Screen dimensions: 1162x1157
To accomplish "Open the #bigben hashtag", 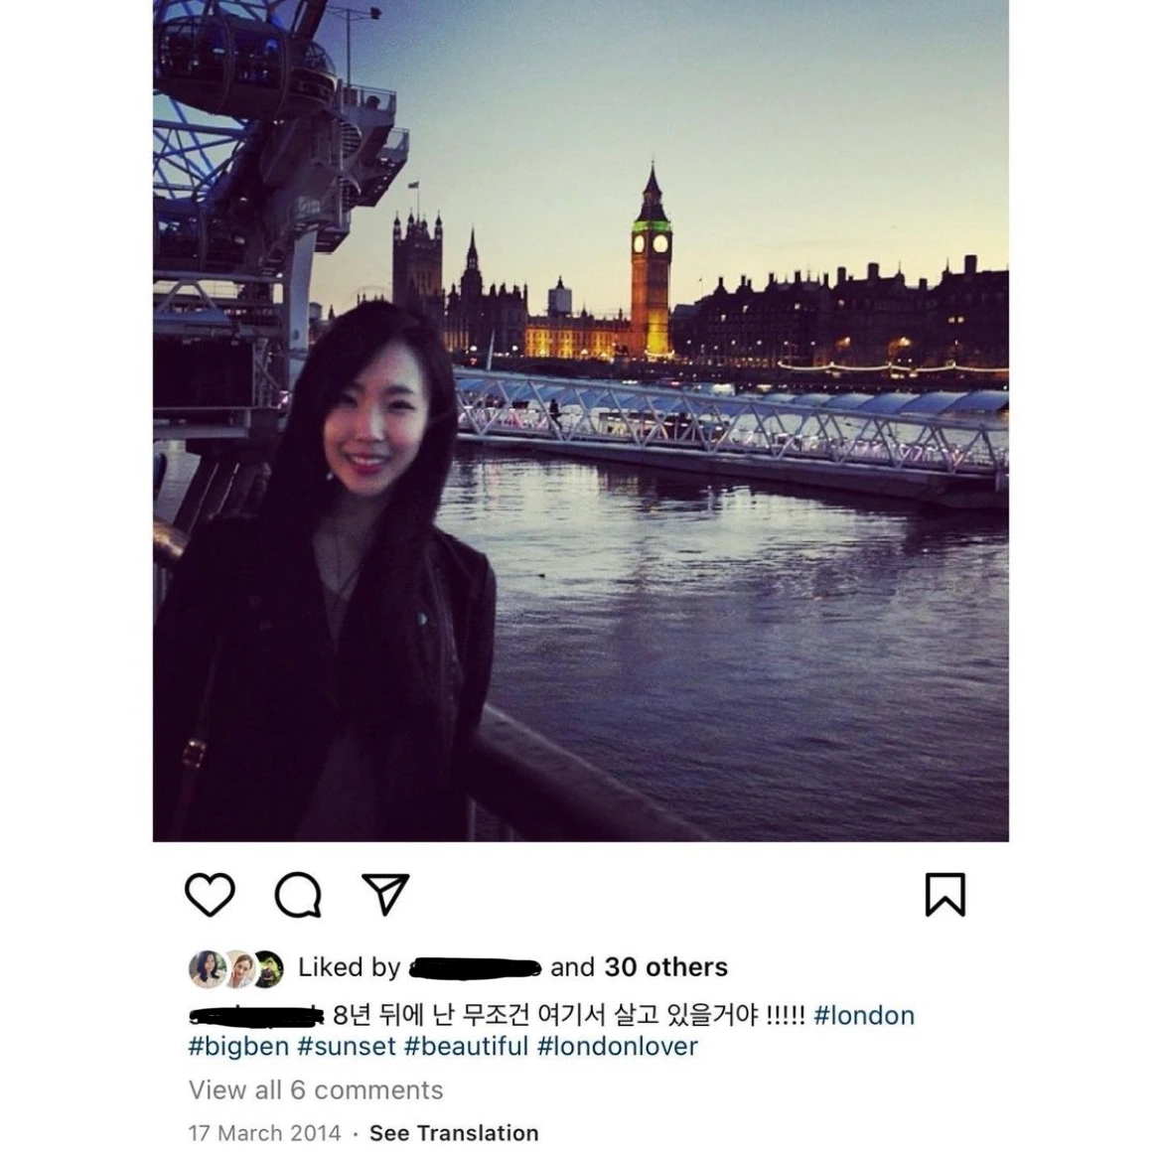I will click(x=238, y=1047).
